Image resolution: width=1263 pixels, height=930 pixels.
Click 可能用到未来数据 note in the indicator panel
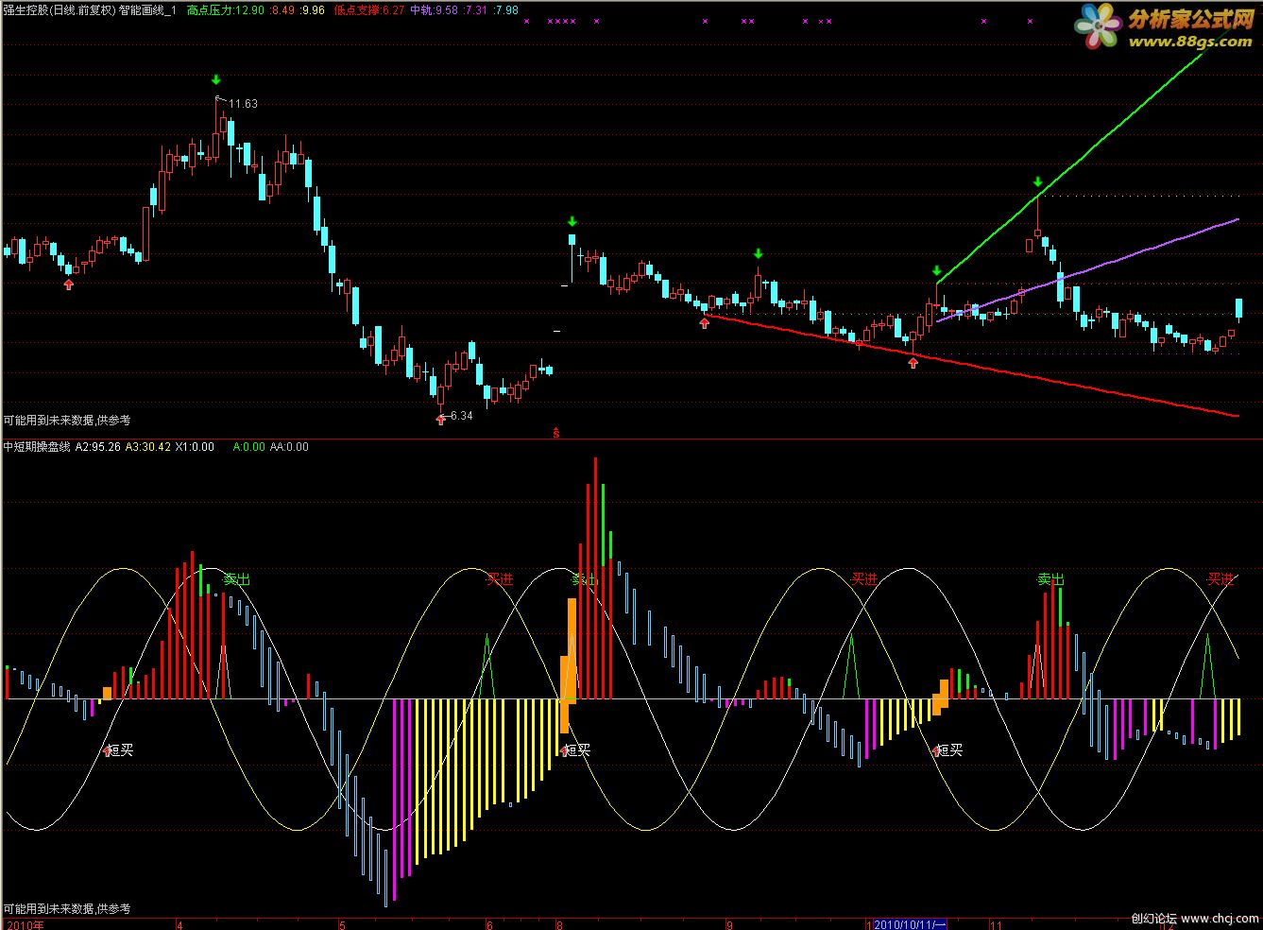pyautogui.click(x=67, y=908)
